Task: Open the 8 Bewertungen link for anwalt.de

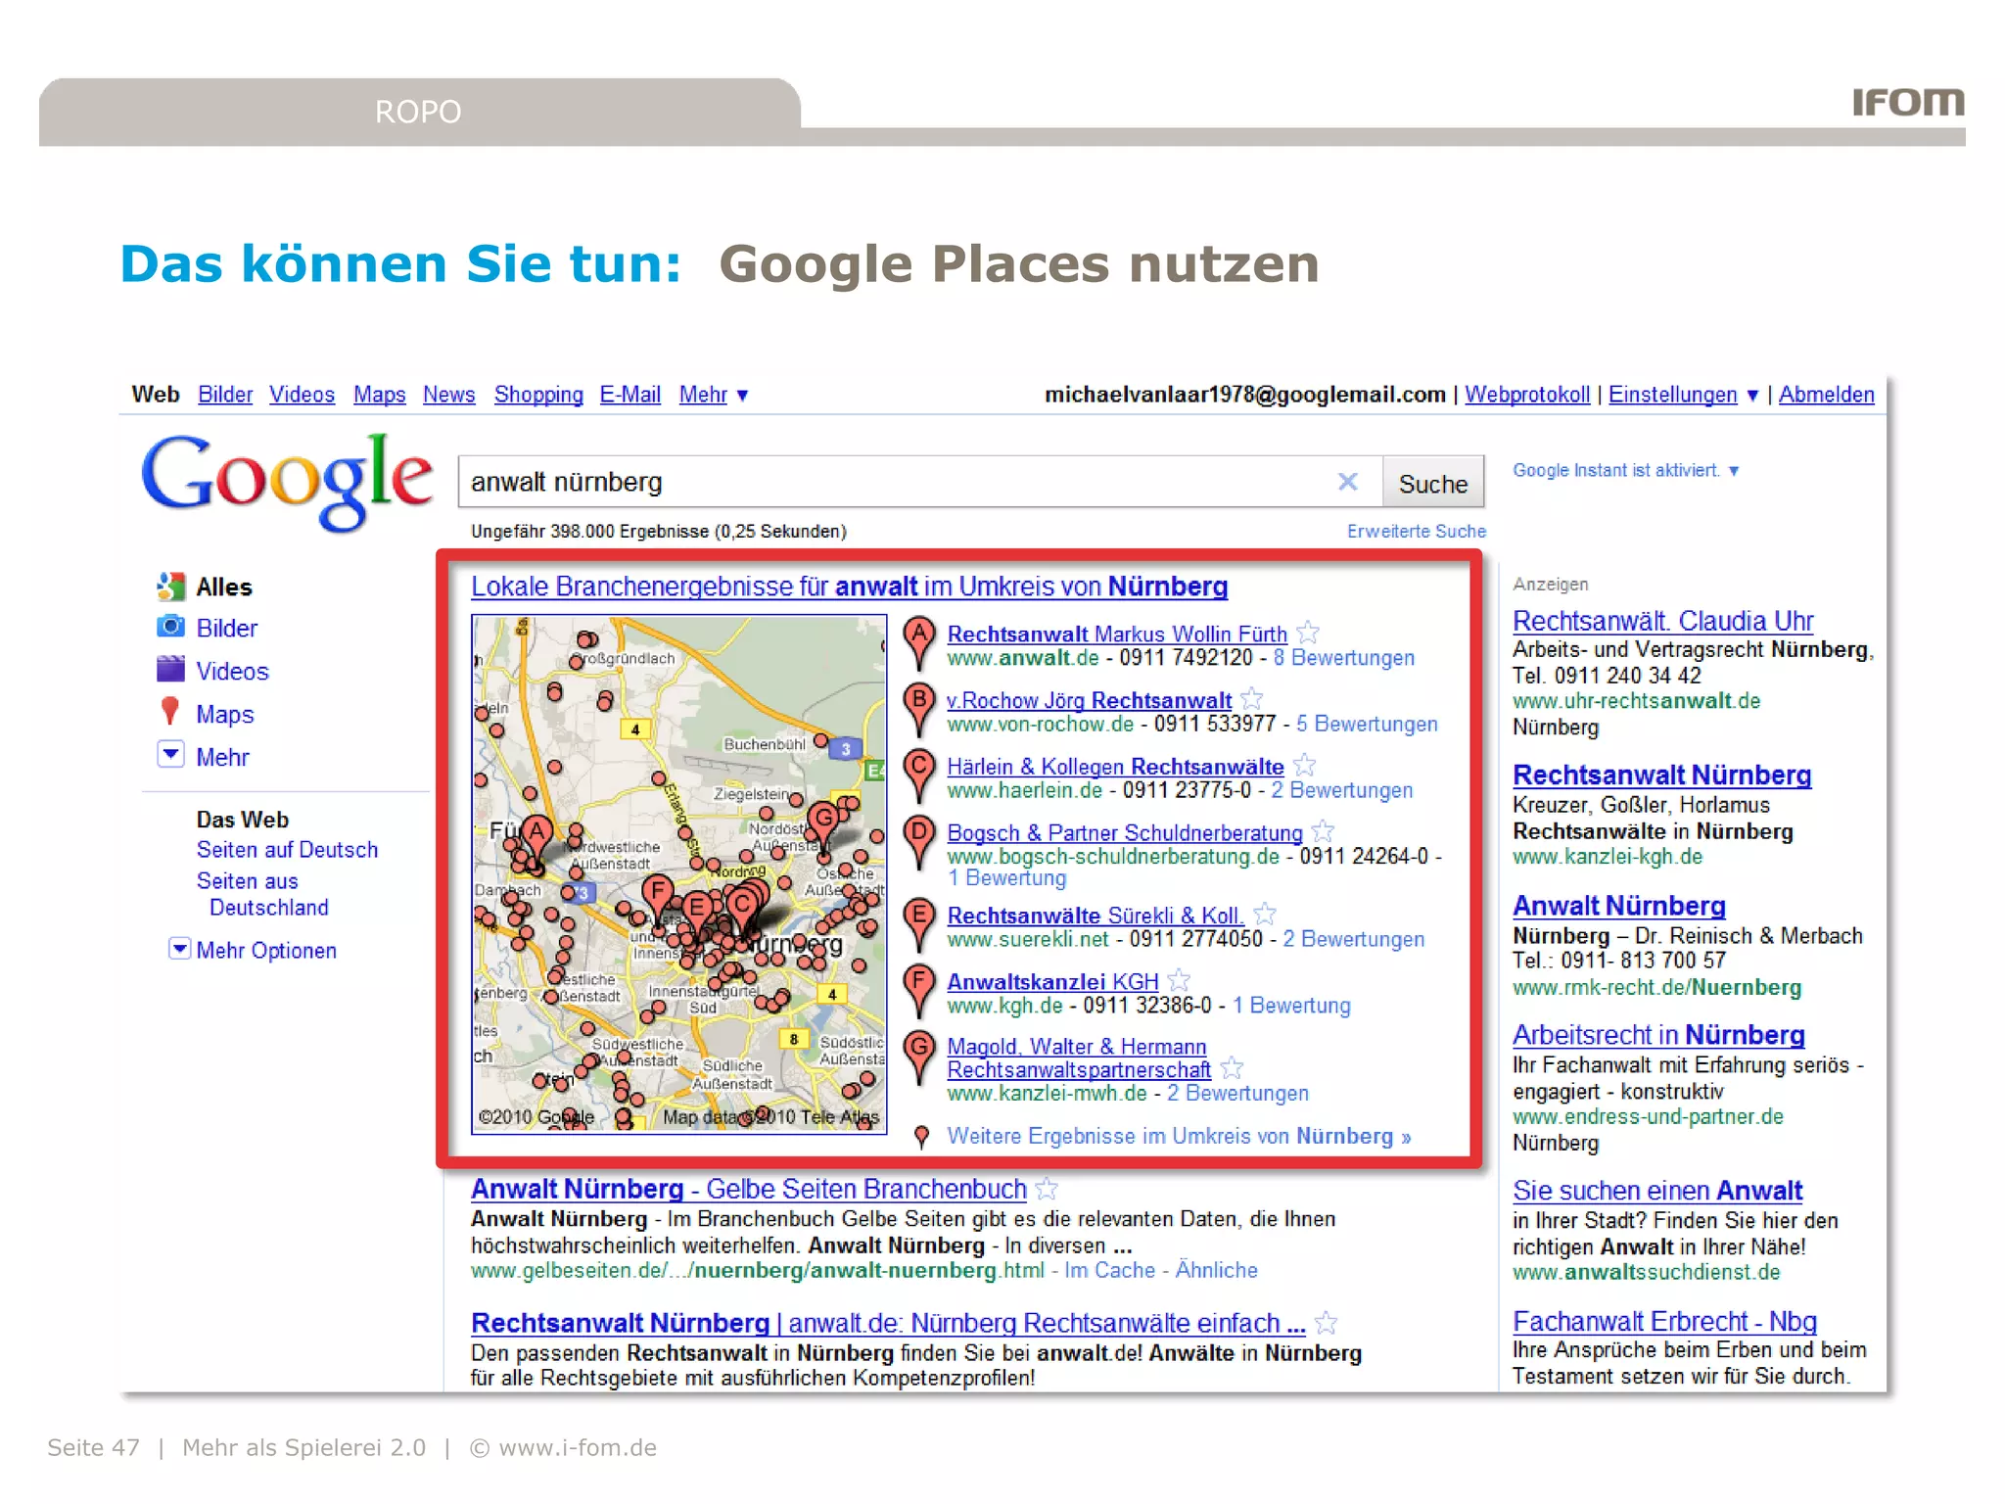Action: pyautogui.click(x=1344, y=658)
